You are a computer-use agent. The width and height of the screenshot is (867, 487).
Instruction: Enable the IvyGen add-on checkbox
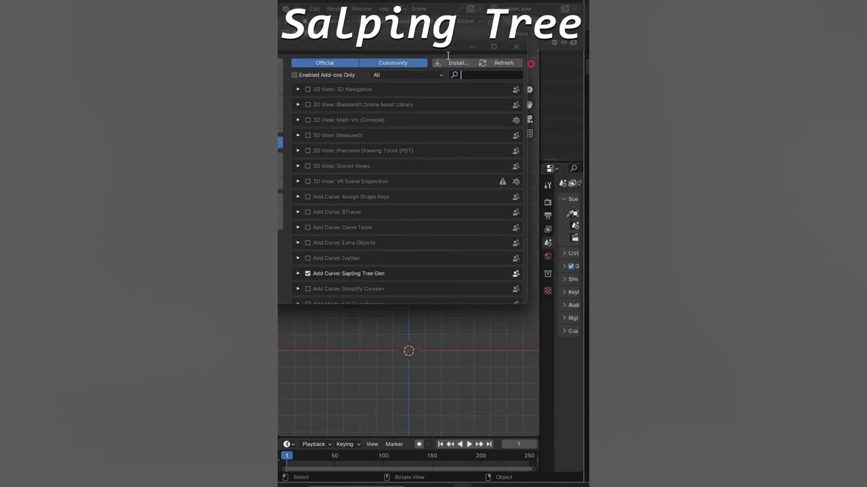(308, 258)
